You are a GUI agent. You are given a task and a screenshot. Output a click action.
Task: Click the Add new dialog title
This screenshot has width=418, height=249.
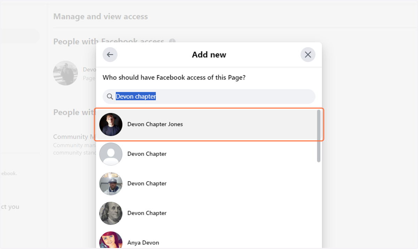pos(209,55)
